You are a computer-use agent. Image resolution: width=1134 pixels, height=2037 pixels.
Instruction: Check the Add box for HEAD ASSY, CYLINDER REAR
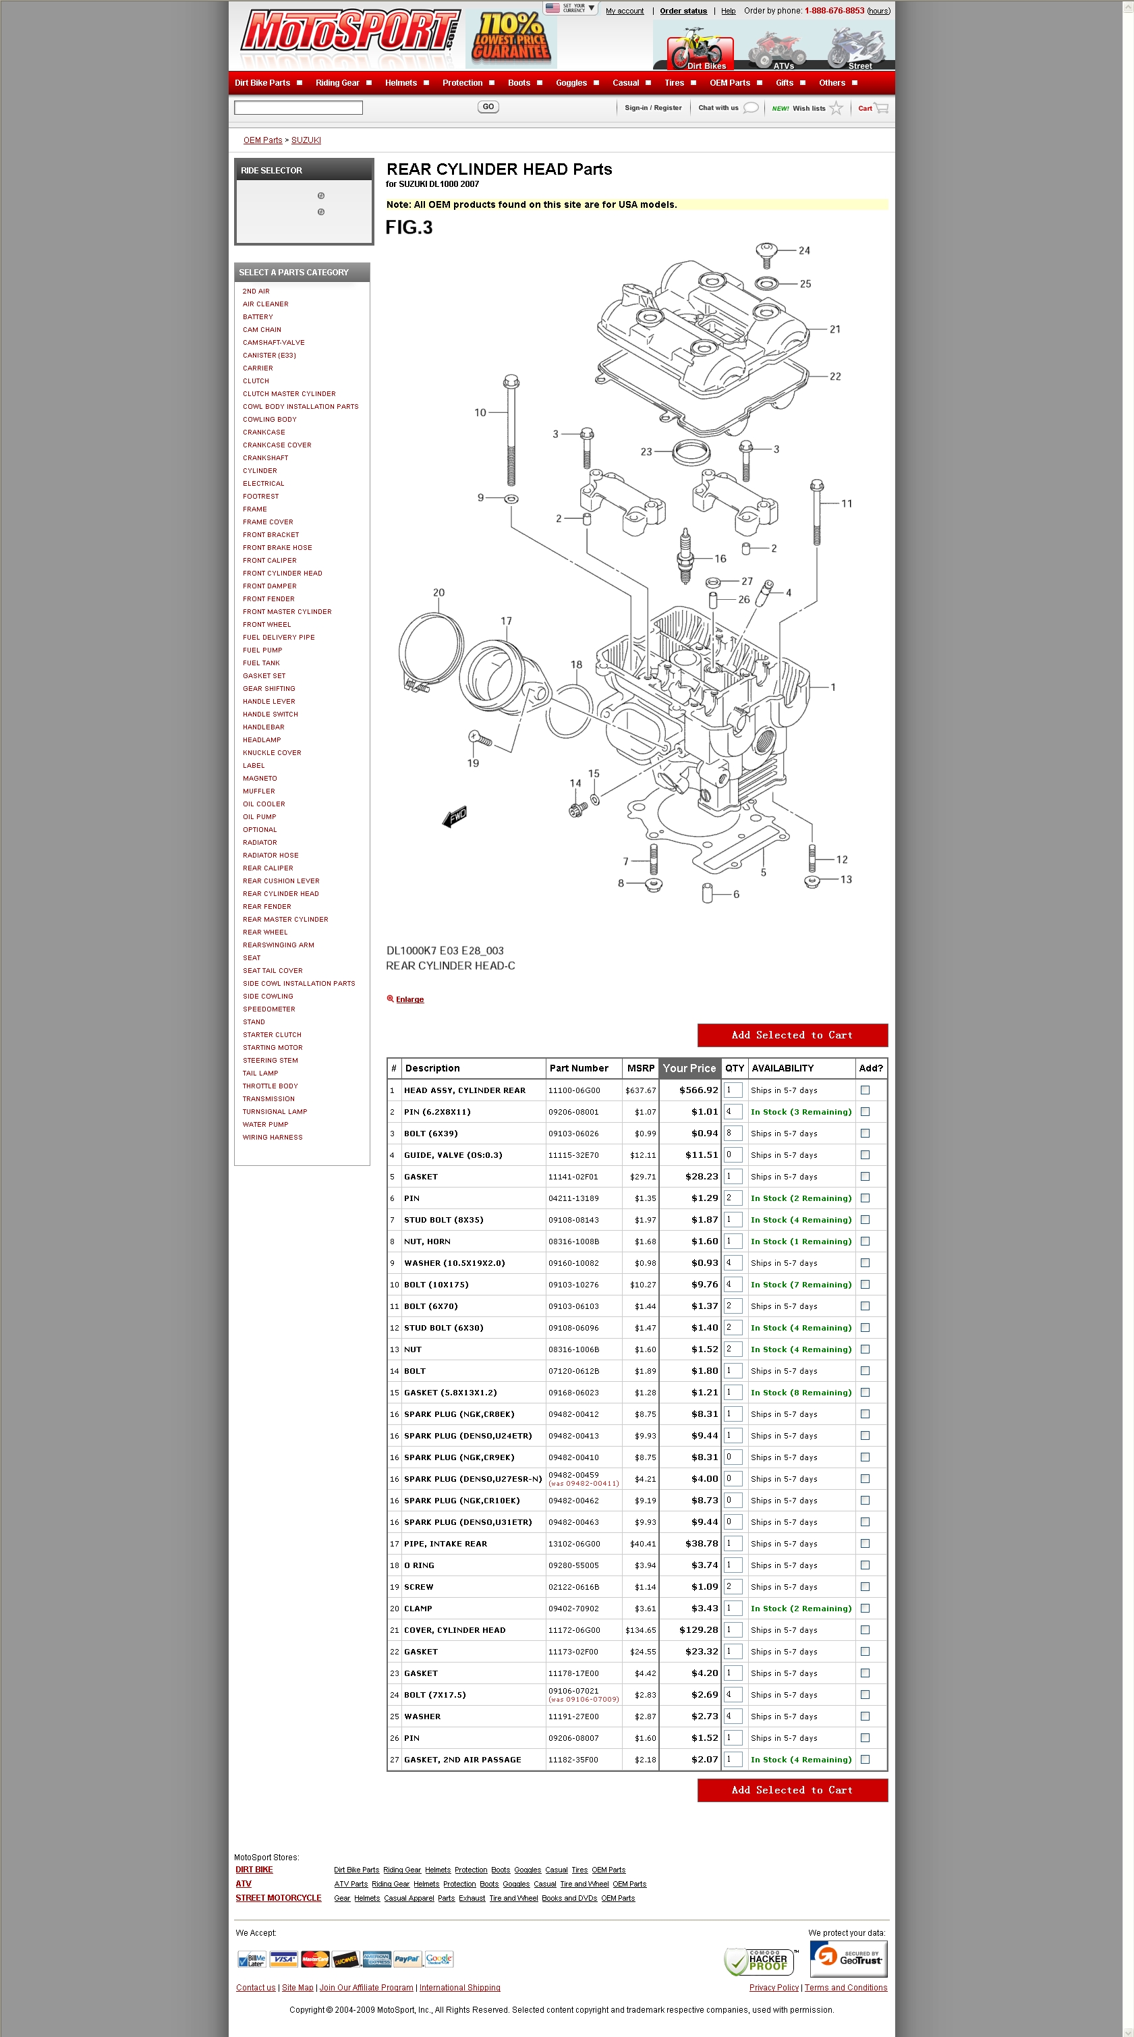pos(865,1090)
